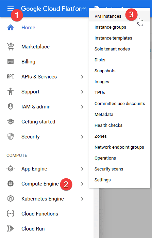The image size is (152, 238).
Task: Open Committed use discounts
Action: click(x=120, y=104)
